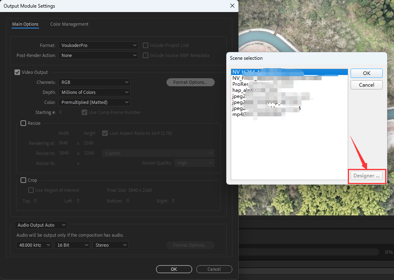394x280 pixels.
Task: Open the Channels dropdown set to RGB
Action: coord(94,82)
